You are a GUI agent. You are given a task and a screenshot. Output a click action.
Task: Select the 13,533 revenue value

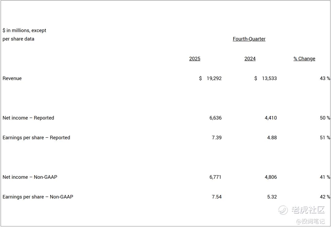click(x=269, y=78)
